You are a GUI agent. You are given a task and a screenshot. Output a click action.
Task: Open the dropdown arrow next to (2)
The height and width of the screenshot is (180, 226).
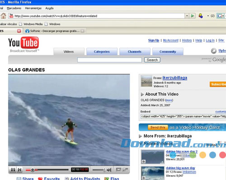coord(208,16)
